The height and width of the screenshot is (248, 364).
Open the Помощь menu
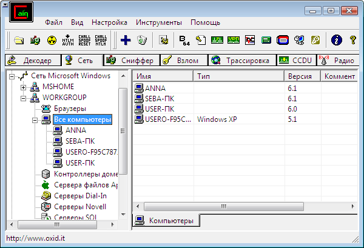206,22
